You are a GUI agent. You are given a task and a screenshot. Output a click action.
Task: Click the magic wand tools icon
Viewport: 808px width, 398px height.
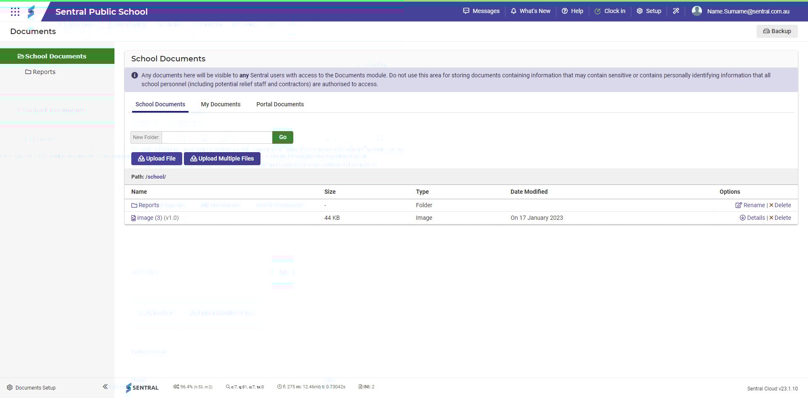(x=676, y=11)
